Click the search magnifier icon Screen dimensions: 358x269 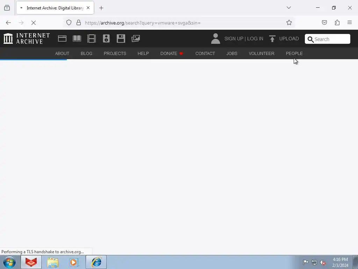pos(310,39)
